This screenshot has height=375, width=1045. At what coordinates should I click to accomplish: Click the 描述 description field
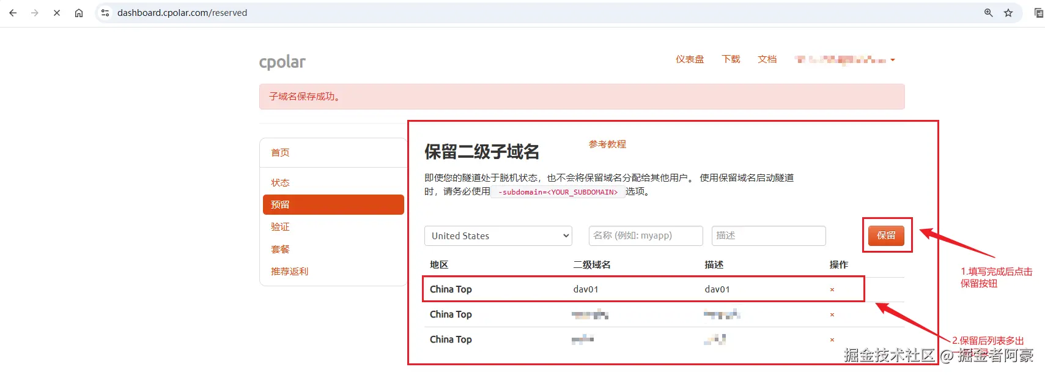pos(769,236)
